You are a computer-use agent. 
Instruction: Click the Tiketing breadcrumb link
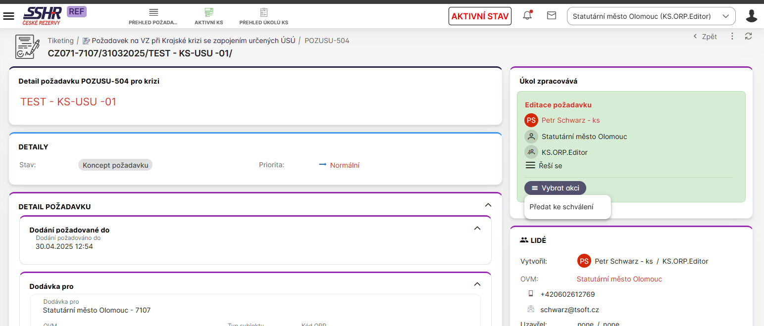point(60,41)
